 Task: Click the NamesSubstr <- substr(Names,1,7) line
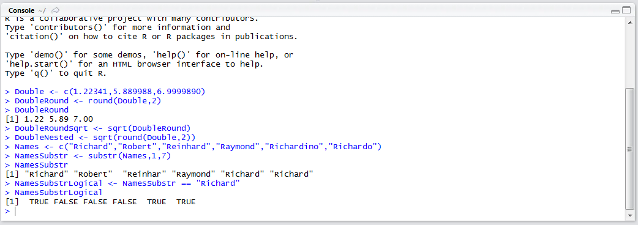pyautogui.click(x=88, y=156)
